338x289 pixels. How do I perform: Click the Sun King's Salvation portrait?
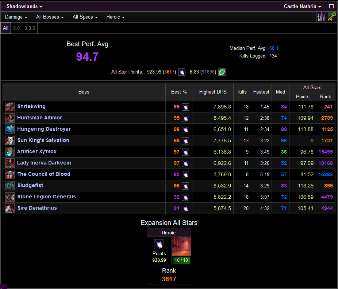[x=10, y=140]
